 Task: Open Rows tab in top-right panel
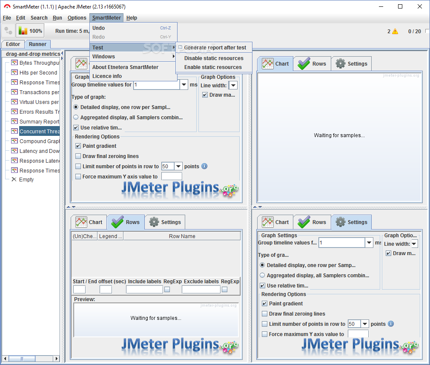point(312,63)
